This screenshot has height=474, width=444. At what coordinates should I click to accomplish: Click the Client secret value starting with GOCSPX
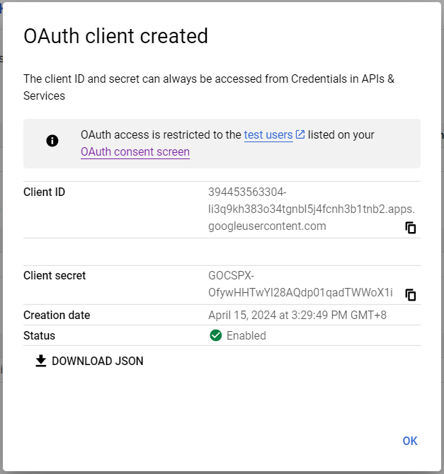[x=300, y=284]
